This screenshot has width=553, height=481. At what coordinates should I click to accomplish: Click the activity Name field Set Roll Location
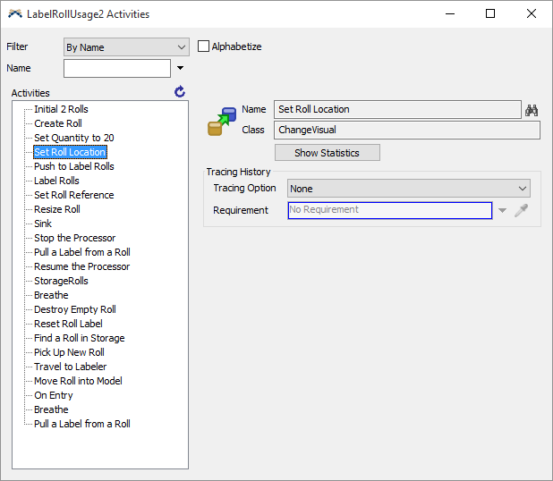tap(396, 109)
